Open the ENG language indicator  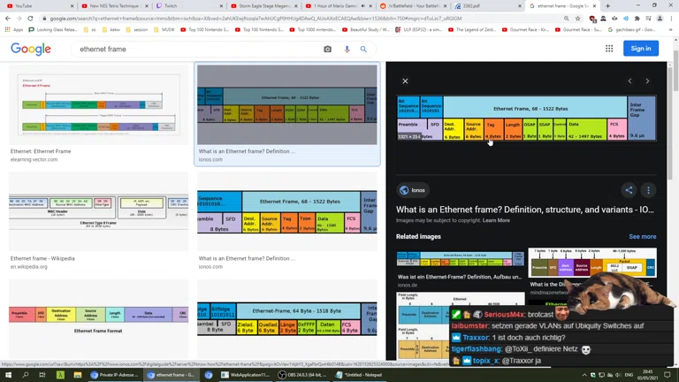click(629, 375)
